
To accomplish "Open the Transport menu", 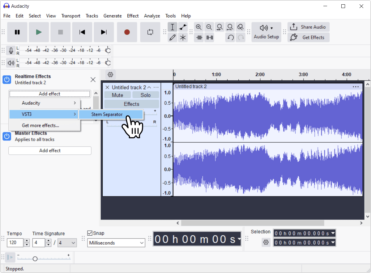I will [70, 16].
